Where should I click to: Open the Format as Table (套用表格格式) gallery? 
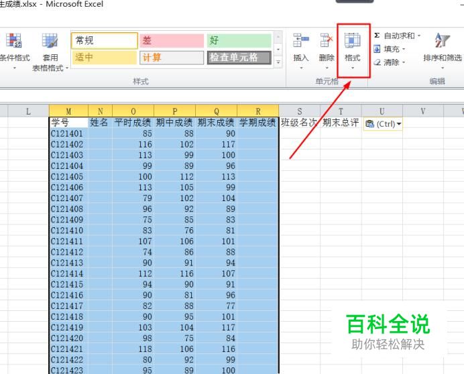50,51
